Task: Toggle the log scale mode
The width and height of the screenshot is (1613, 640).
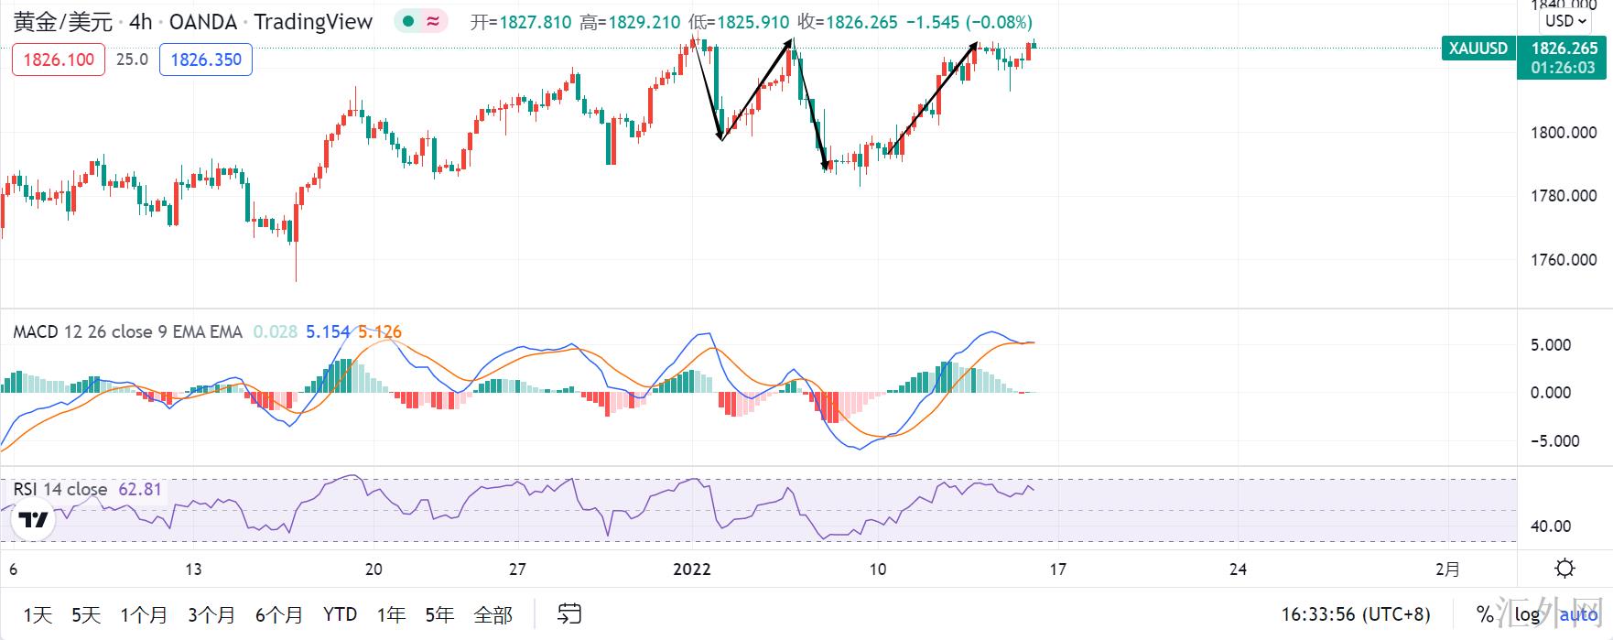Action: (1526, 614)
